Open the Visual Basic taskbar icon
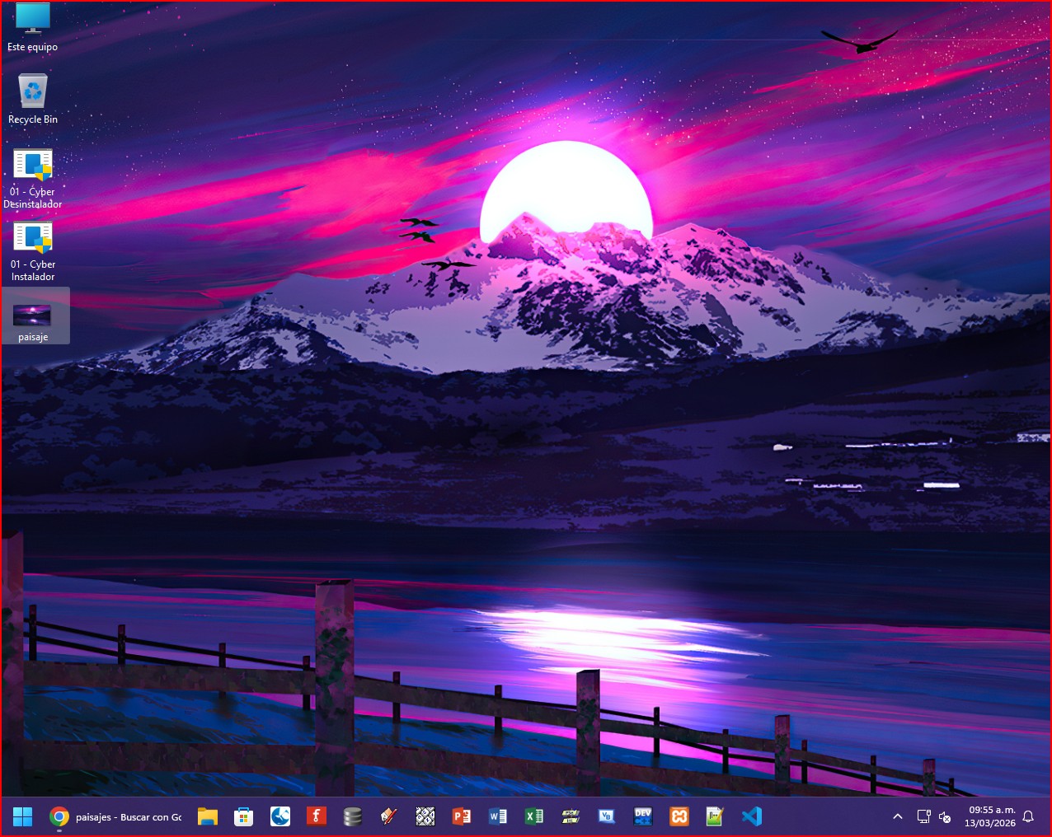Screen dimensions: 1052x837 click(607, 816)
